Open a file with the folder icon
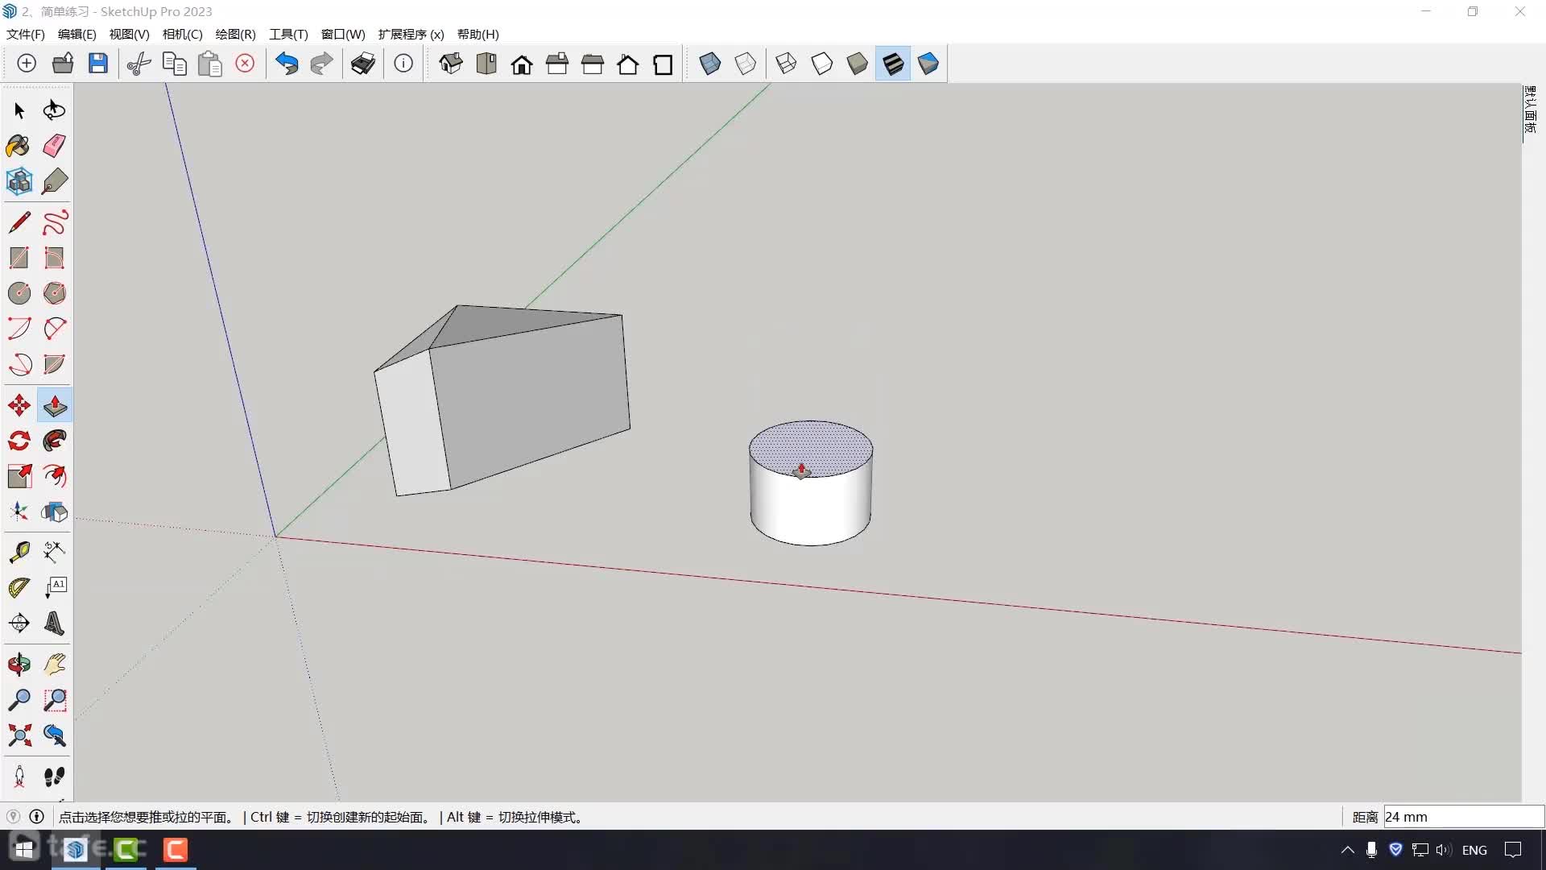The height and width of the screenshot is (870, 1546). coord(63,64)
